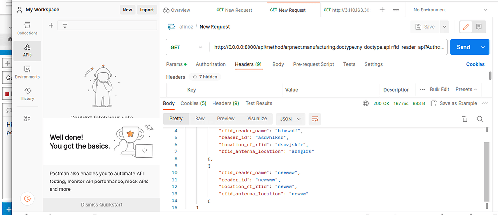Toggle the wrap lines icon

315,119
